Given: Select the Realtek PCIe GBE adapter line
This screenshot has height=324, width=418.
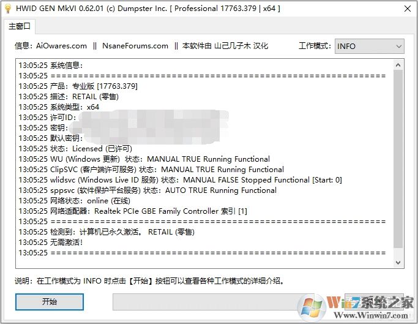Looking at the screenshot, I should click(x=133, y=211).
